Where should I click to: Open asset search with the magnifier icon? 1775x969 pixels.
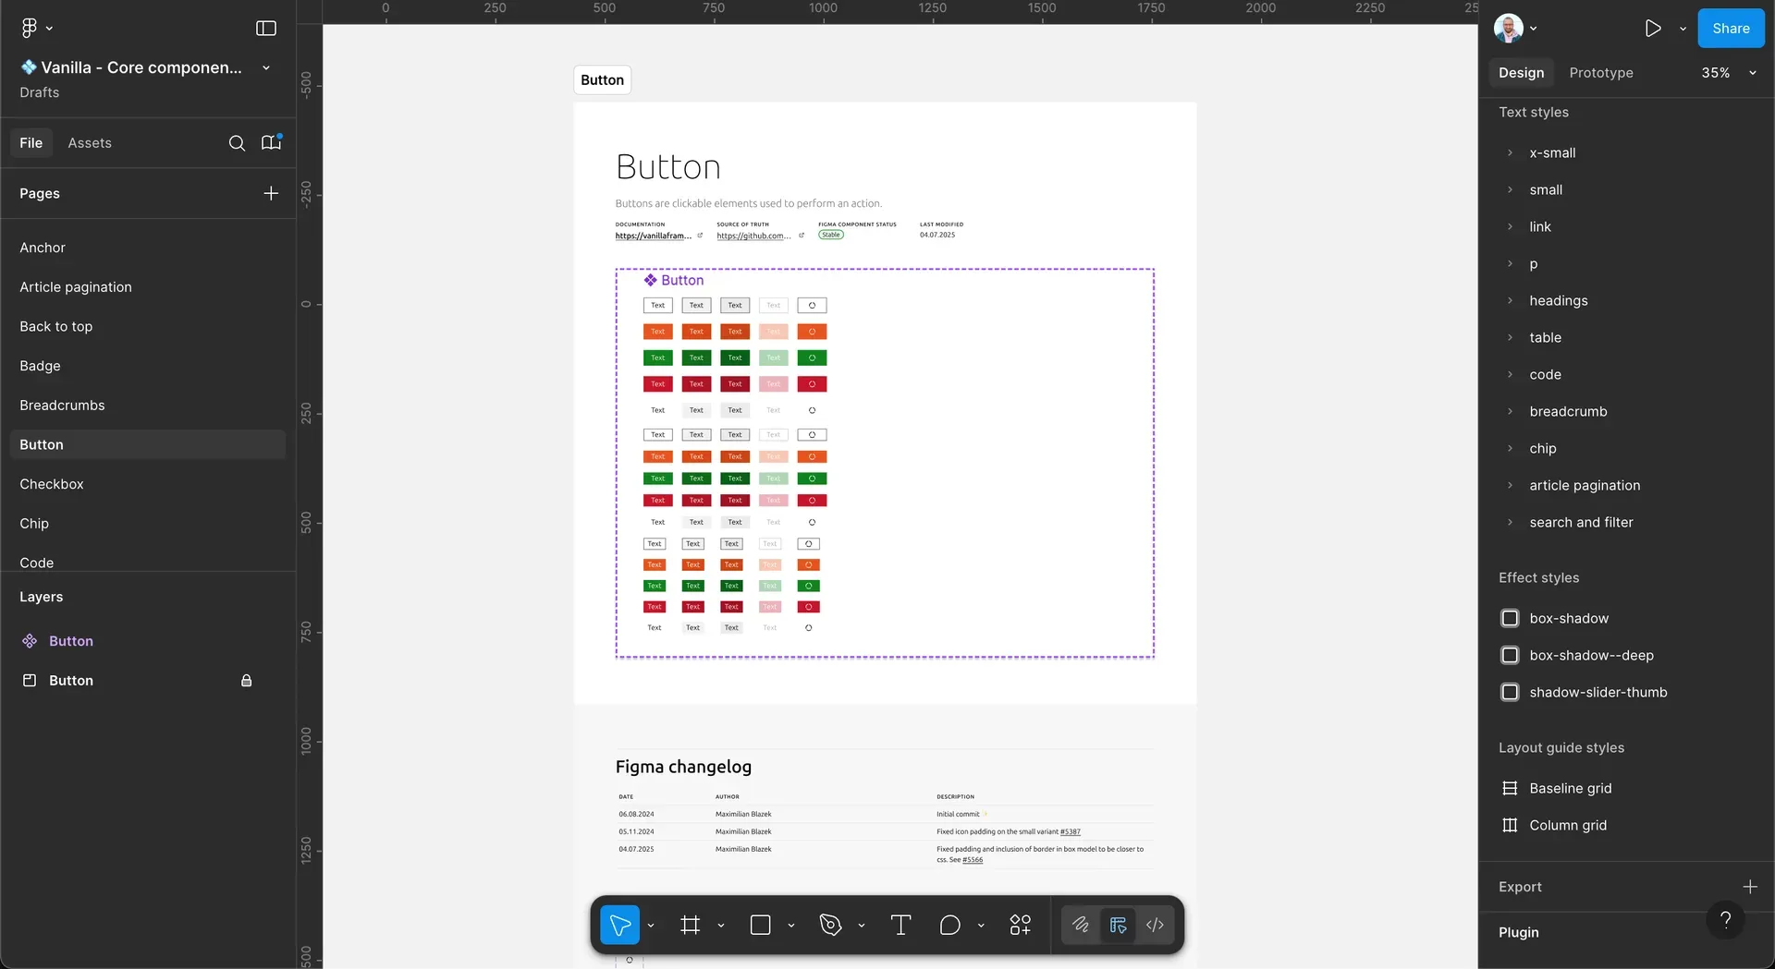tap(238, 143)
